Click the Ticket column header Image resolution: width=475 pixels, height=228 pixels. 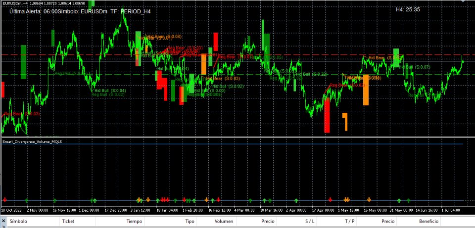point(68,222)
